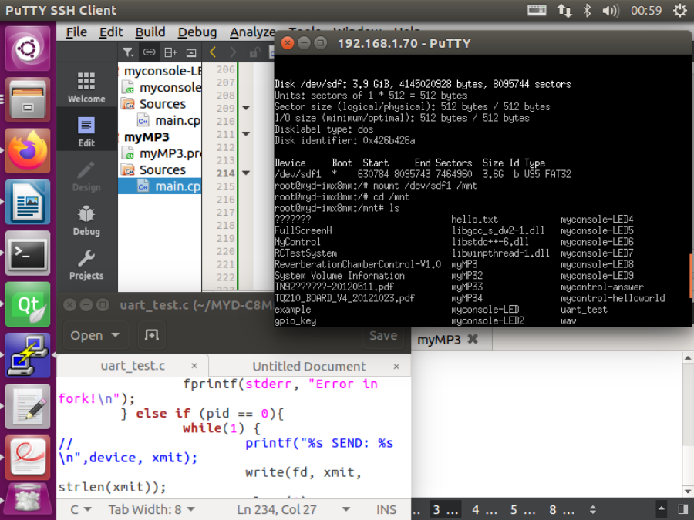Open the filter tree icon in Qt Creator
This screenshot has height=520, width=694.
pos(128,52)
